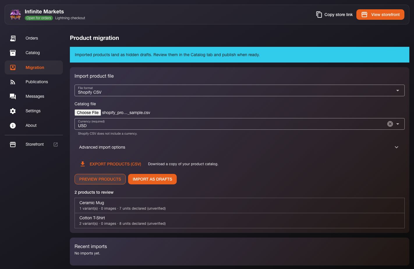Screen dimensions: 414x269
Task: Click the Open for orders status badge
Action: pyautogui.click(x=39, y=18)
